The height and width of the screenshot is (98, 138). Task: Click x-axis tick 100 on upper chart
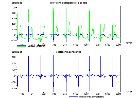22,45
